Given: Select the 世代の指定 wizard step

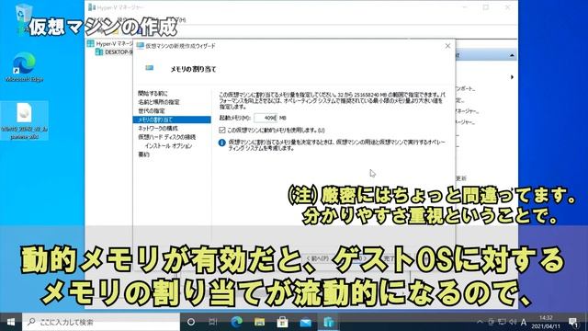Looking at the screenshot, I should point(151,111).
